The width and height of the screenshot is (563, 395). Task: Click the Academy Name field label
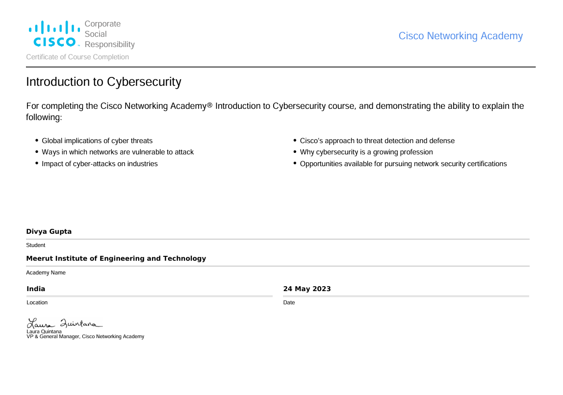pyautogui.click(x=46, y=272)
